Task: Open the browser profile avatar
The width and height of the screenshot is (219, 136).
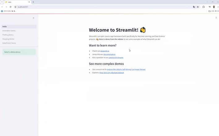Action: [214, 7]
